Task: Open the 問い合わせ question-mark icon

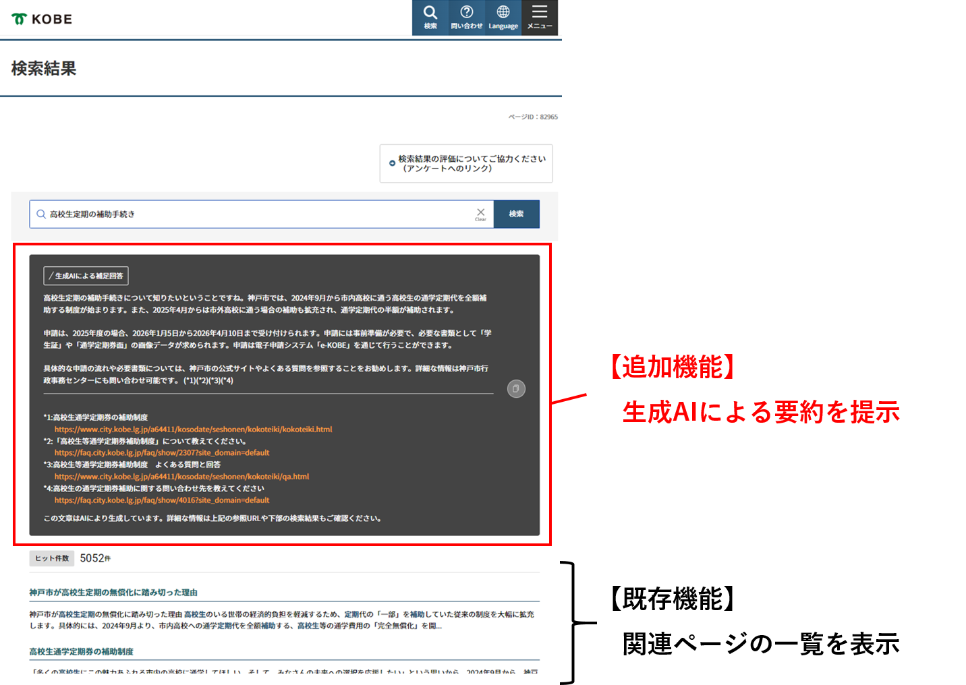Action: coord(466,17)
